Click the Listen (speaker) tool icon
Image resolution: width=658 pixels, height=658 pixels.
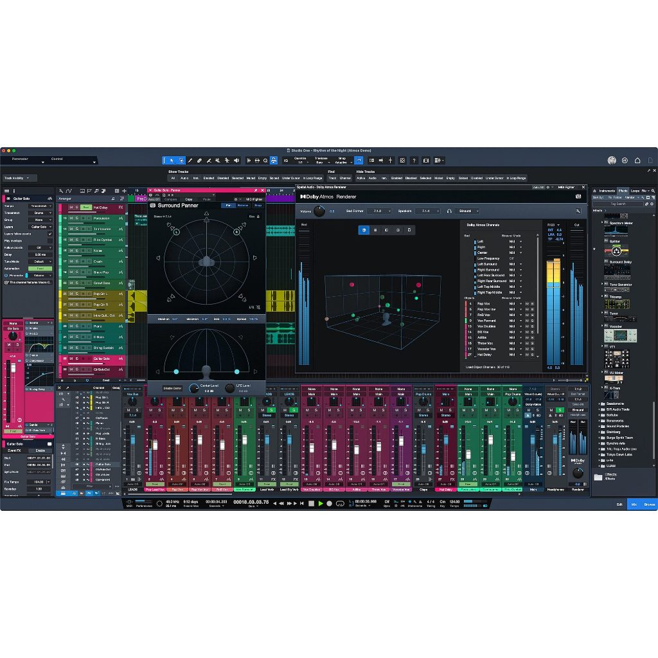click(x=236, y=160)
